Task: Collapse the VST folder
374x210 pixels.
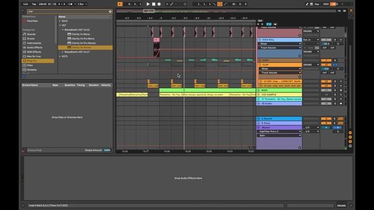Action: click(x=60, y=25)
